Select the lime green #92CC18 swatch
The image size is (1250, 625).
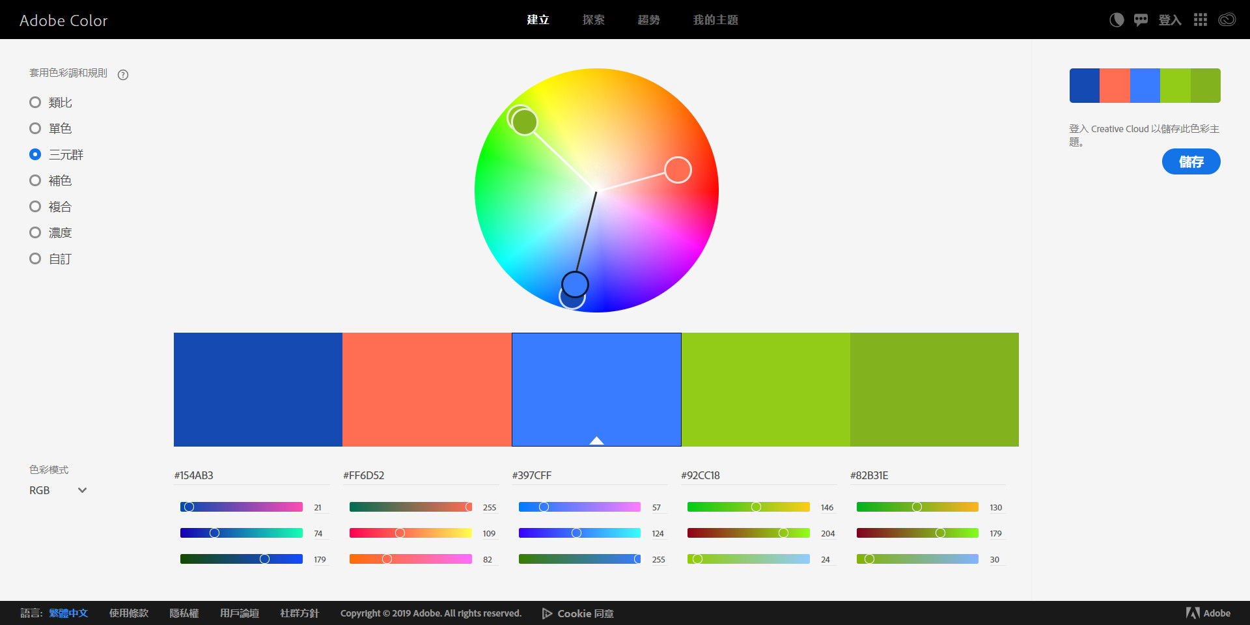pos(766,389)
